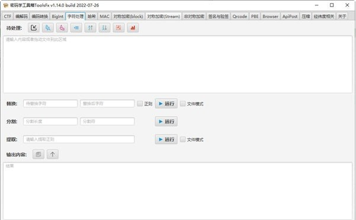Enable the 正则 checkbox in replace row

click(140, 104)
